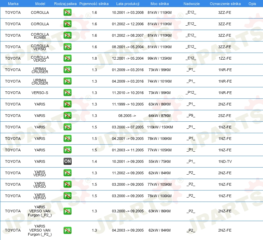The width and height of the screenshot is (263, 240).
Task: Click fuel icon in Yaris Verso 77kW row
Action: click(67, 184)
